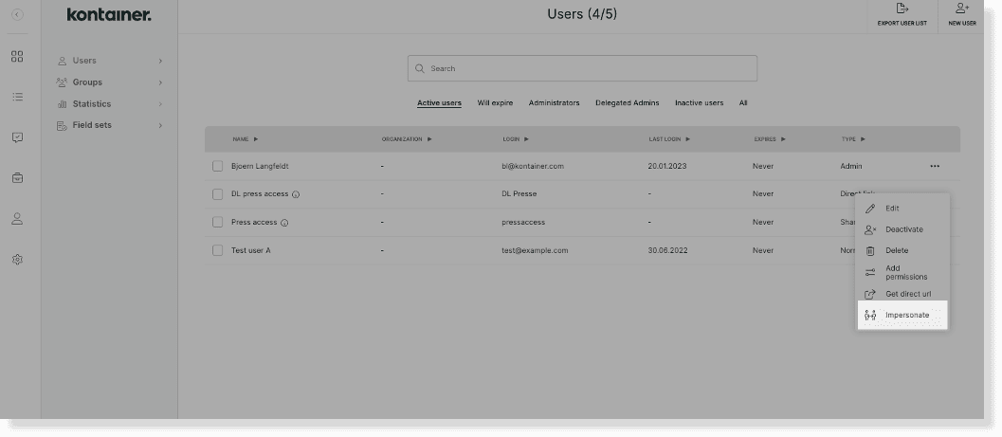Open Users in the sidebar
The height and width of the screenshot is (437, 1002).
(x=84, y=61)
